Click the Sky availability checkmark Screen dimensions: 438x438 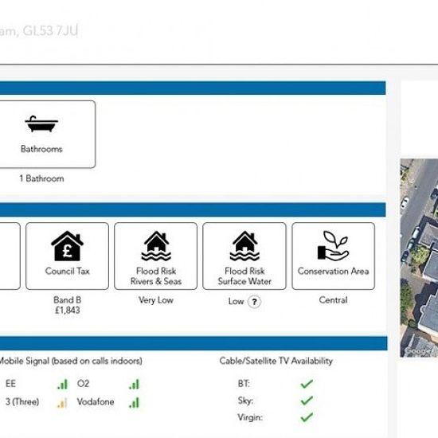(307, 401)
